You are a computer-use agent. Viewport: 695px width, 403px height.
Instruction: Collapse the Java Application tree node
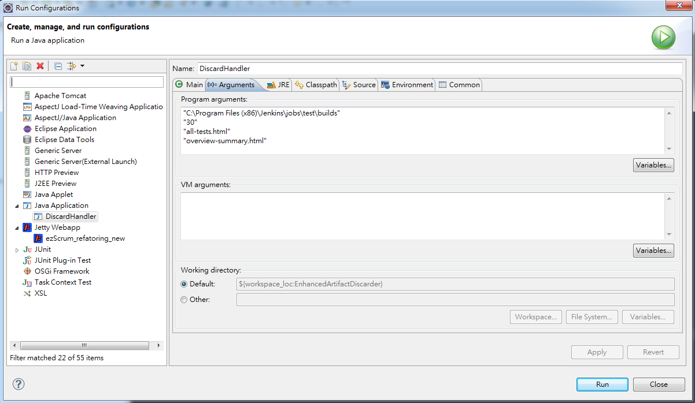pyautogui.click(x=17, y=206)
